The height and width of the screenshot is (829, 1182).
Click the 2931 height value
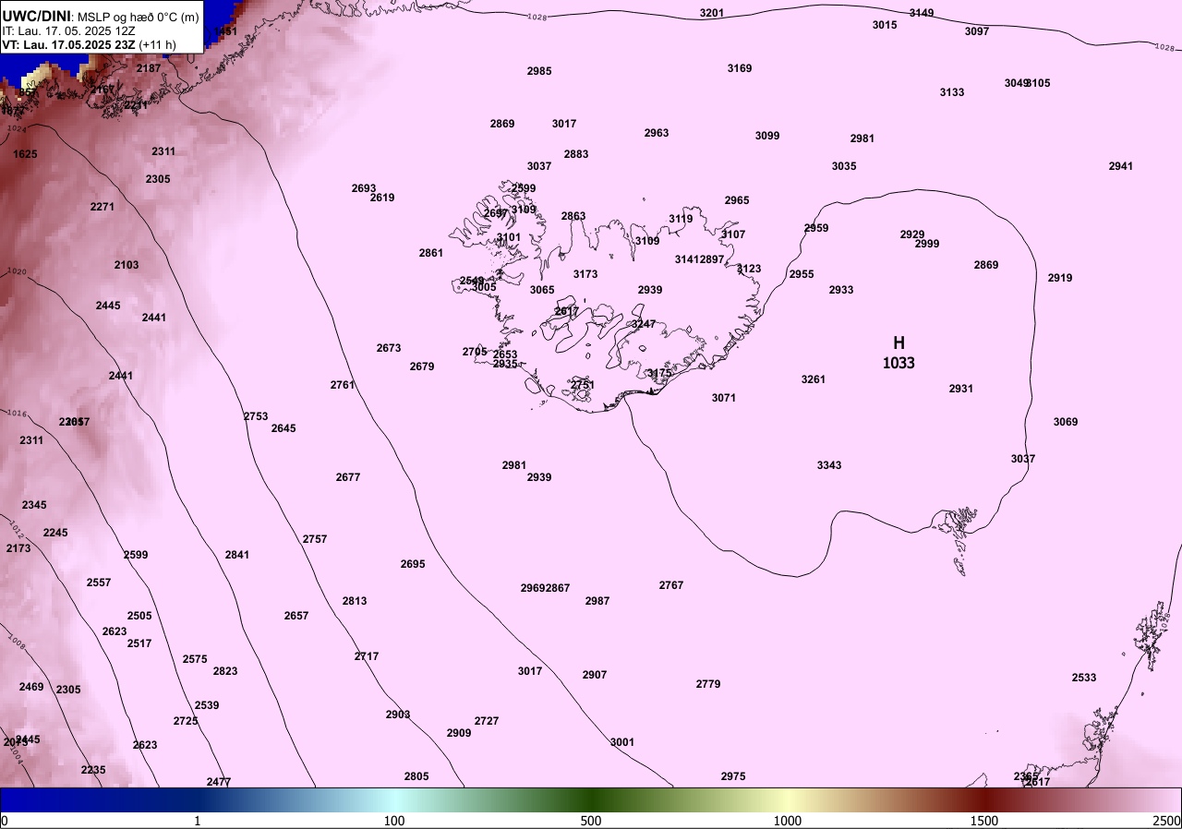click(961, 389)
